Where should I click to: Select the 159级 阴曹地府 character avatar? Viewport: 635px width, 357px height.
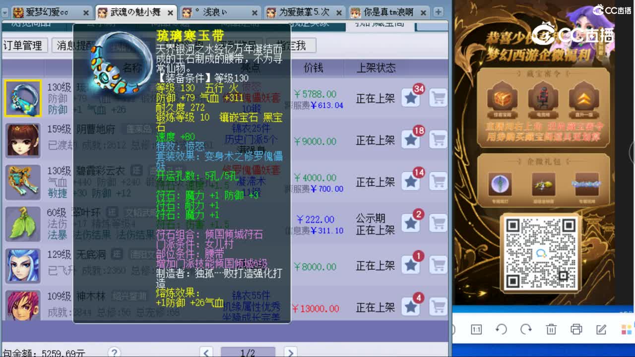click(x=23, y=140)
